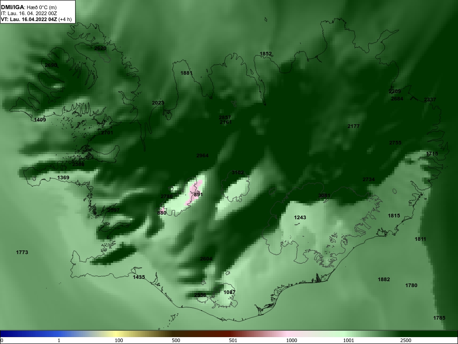The height and width of the screenshot is (344, 458).
Task: Select the 2023 value label
Action: tap(158, 103)
